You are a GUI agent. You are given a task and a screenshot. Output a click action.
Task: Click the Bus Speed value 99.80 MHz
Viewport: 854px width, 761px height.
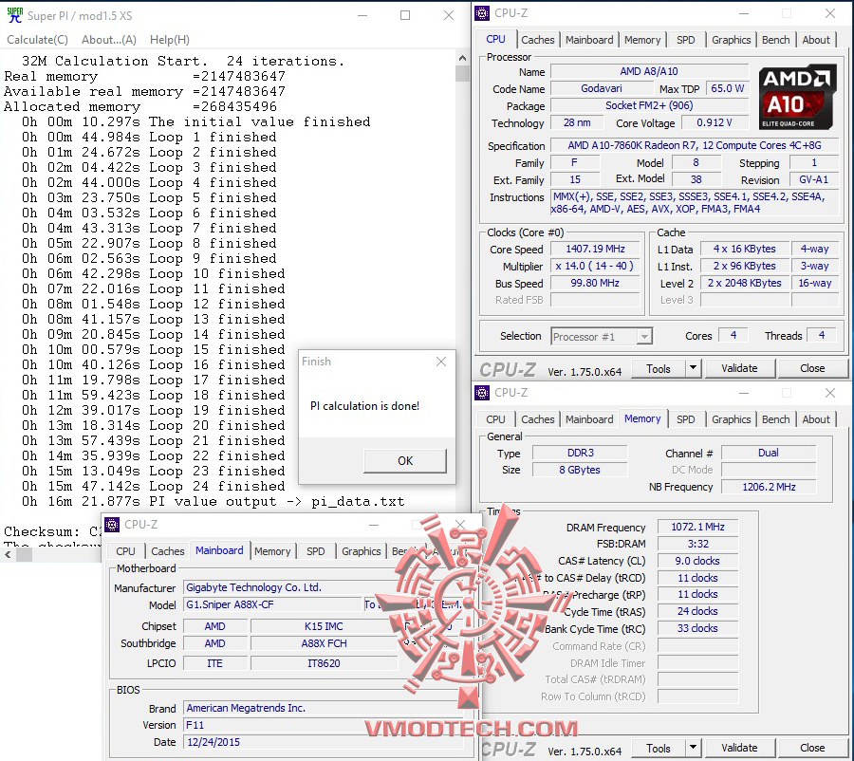pyautogui.click(x=595, y=284)
